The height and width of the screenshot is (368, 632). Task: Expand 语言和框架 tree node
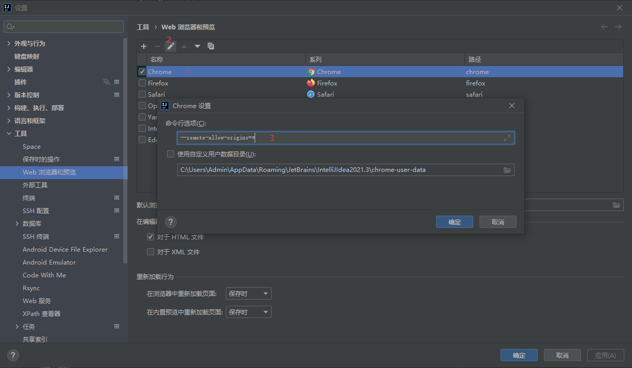pos(9,120)
